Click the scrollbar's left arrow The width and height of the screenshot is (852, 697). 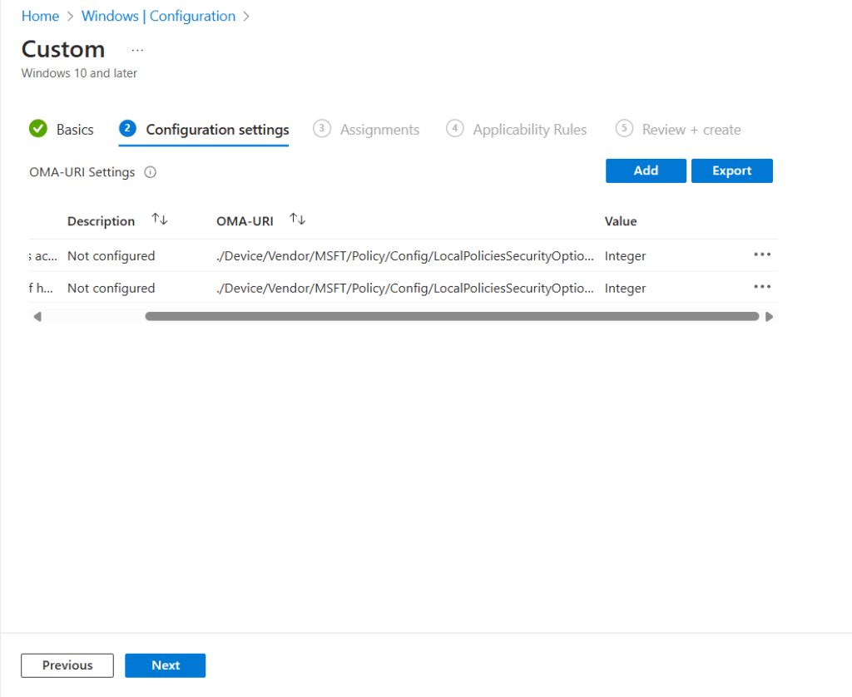[37, 317]
